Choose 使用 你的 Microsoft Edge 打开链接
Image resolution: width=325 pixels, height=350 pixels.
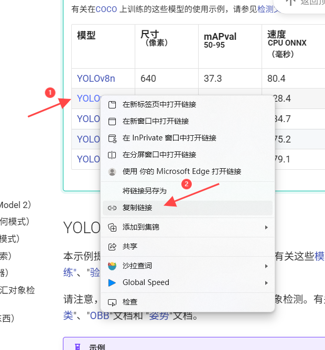188,172
